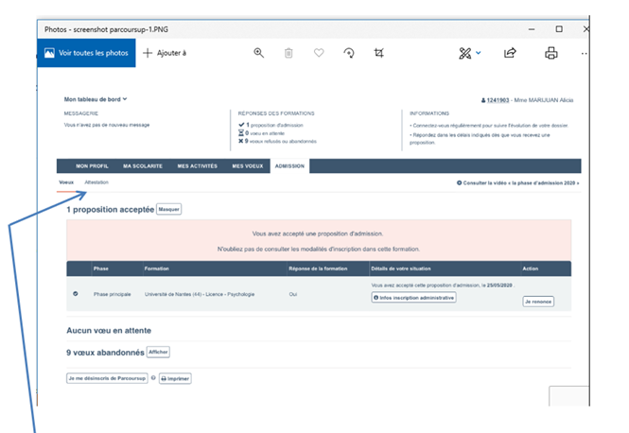Open the MES VOEUX tab
This screenshot has height=433, width=629.
click(246, 166)
